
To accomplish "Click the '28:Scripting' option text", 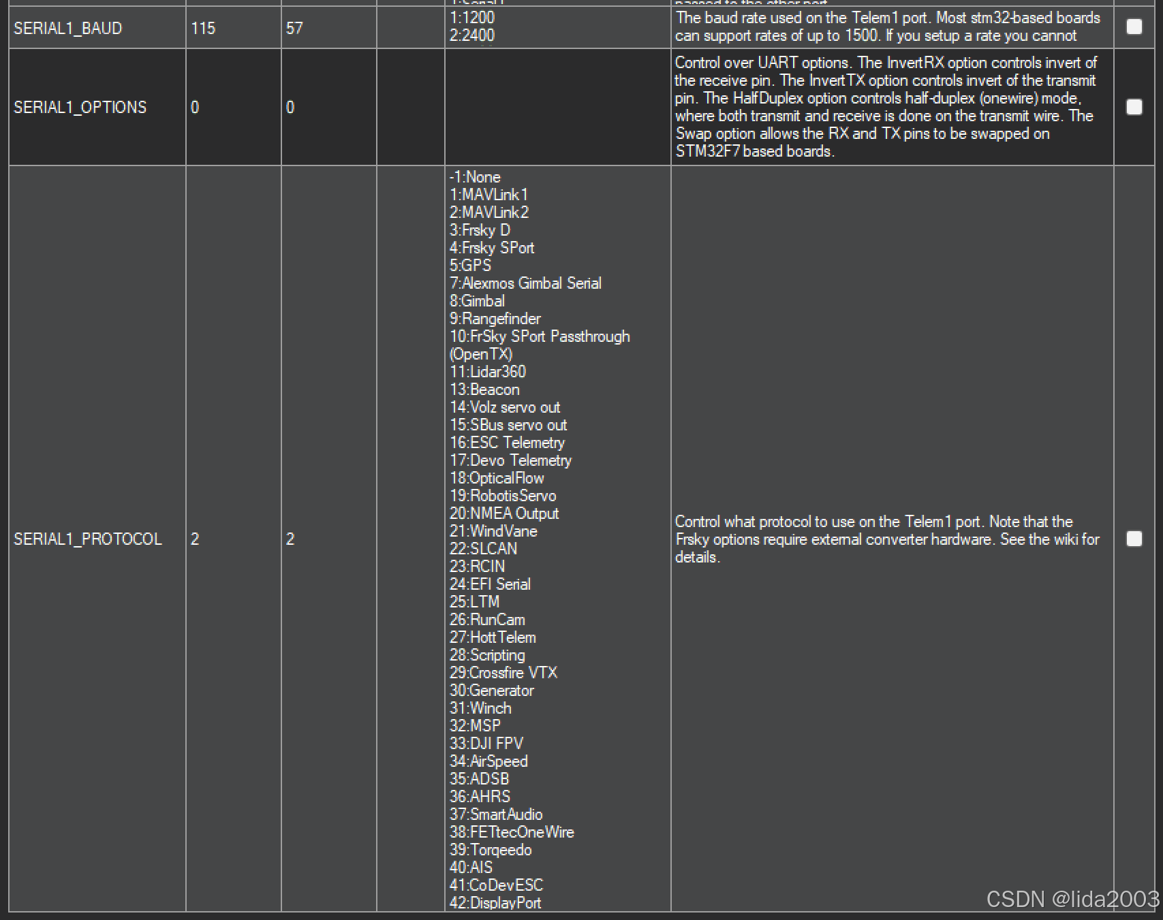I will 487,655.
